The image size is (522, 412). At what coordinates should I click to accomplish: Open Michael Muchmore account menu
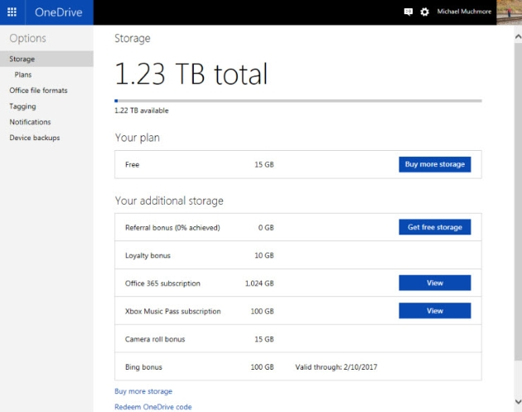coord(465,12)
